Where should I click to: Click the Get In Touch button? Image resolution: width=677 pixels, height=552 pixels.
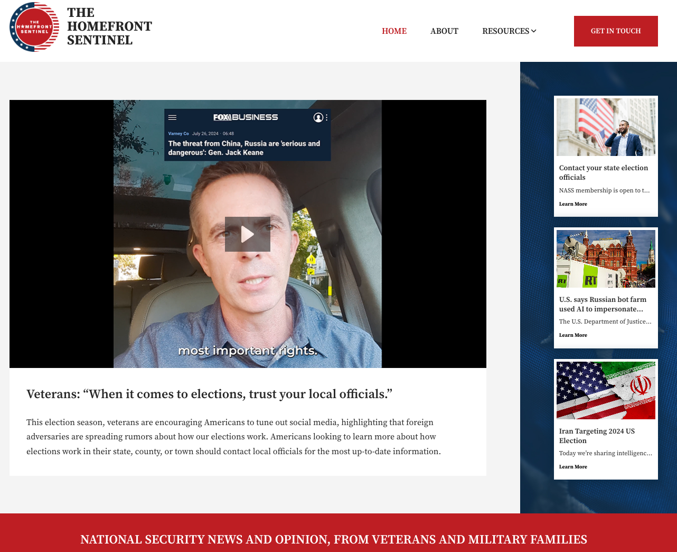616,31
